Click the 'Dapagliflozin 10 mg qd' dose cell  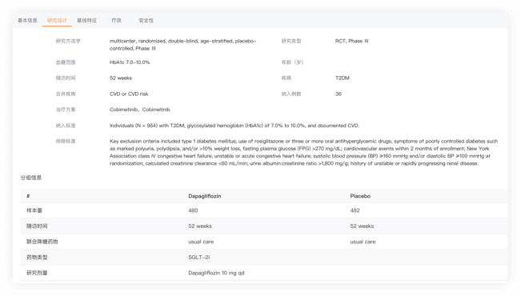(x=216, y=273)
